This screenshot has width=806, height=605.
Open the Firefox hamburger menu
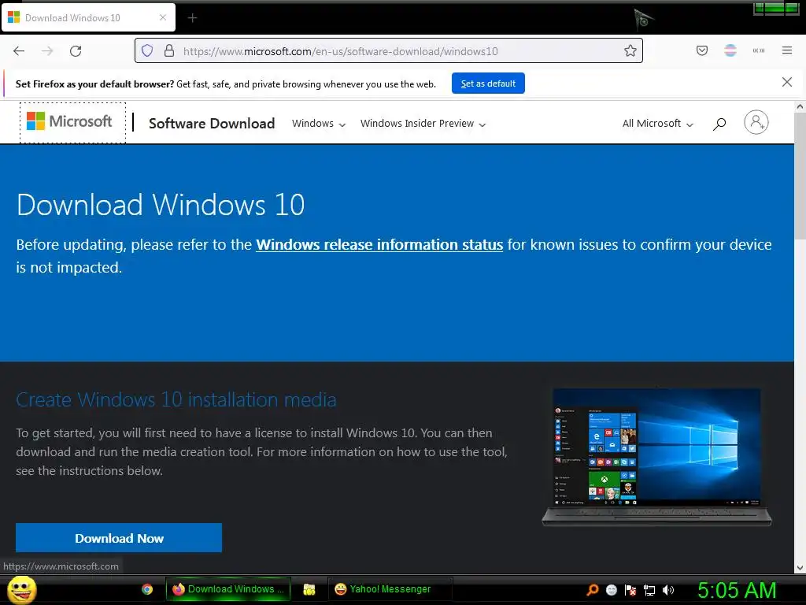coord(787,50)
